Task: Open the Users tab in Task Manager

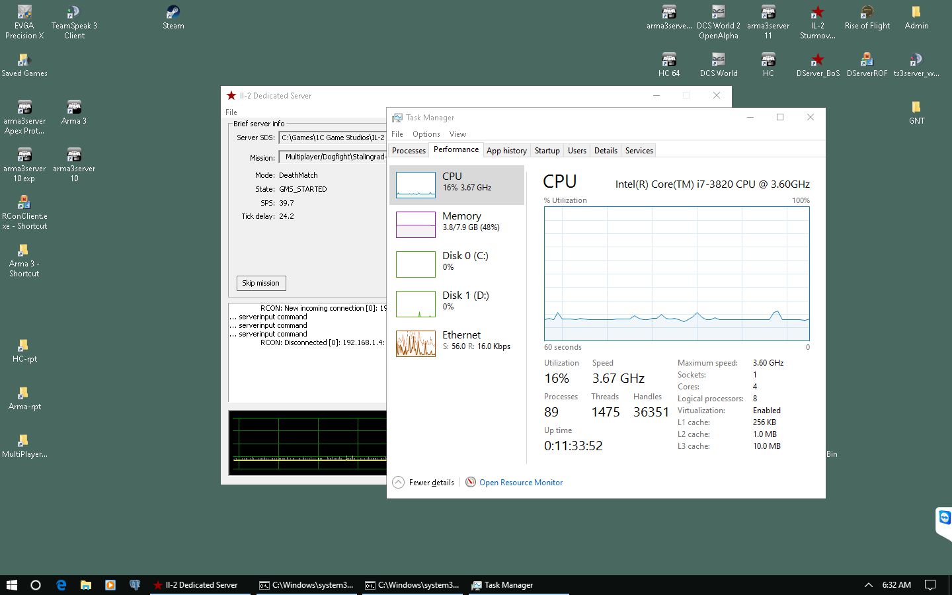Action: pos(576,151)
